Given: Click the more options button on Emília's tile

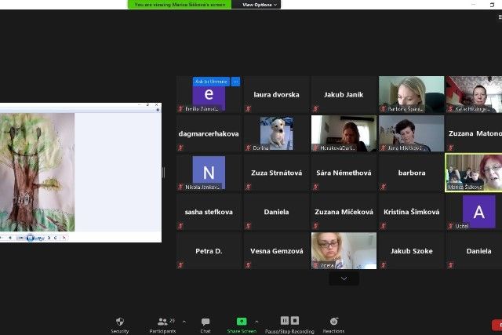Looking at the screenshot, I should click(235, 82).
